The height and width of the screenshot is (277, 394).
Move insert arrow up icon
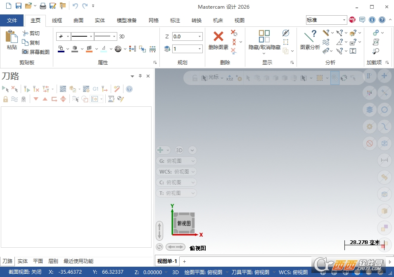click(x=45, y=99)
